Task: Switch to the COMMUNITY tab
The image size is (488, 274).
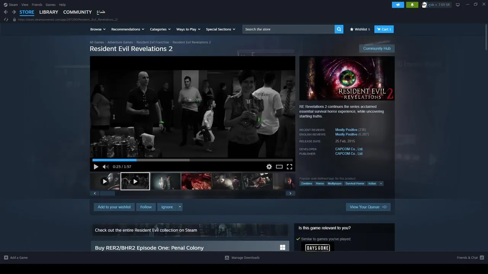Action: pyautogui.click(x=77, y=12)
